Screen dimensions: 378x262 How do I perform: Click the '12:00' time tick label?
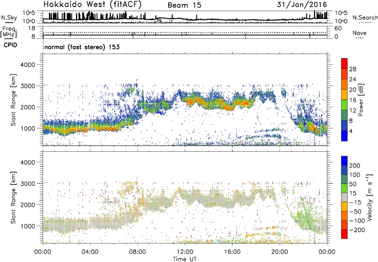coord(185,252)
